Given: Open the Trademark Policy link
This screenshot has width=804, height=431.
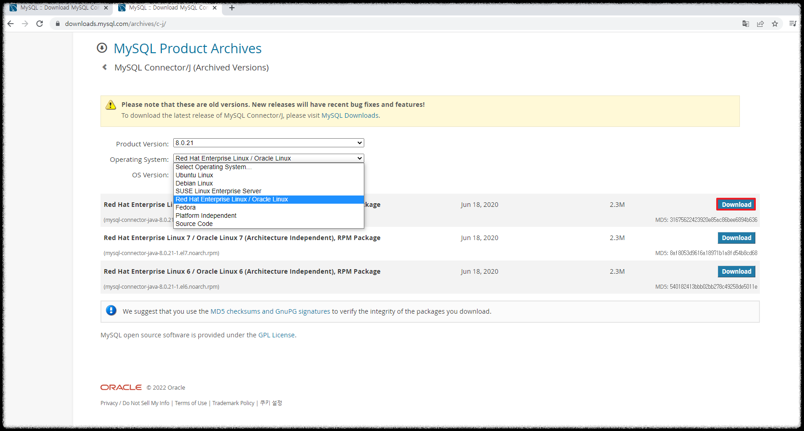Looking at the screenshot, I should coord(233,403).
